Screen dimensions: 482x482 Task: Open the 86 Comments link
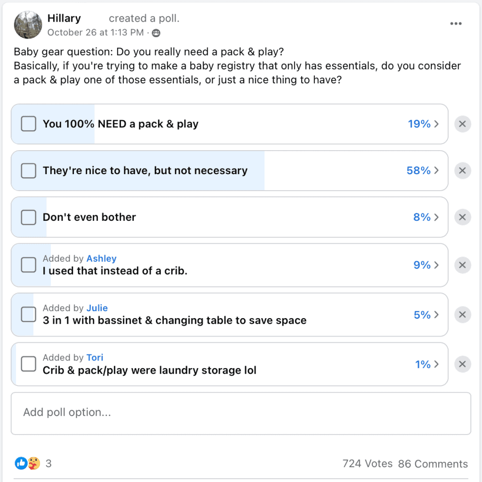click(x=433, y=464)
